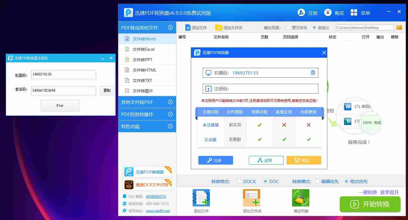Click the 注册码 input field in dialog
This screenshot has height=220, width=408.
pyautogui.click(x=261, y=89)
